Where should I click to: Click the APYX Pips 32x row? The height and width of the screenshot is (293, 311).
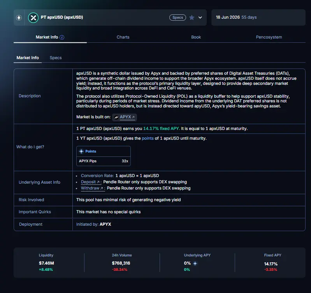click(104, 160)
